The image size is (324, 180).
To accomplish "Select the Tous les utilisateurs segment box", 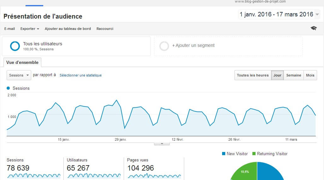I will [76, 46].
